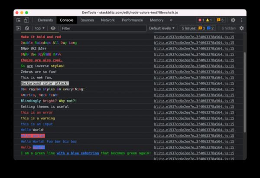Switch to the Network tab

[108, 20]
